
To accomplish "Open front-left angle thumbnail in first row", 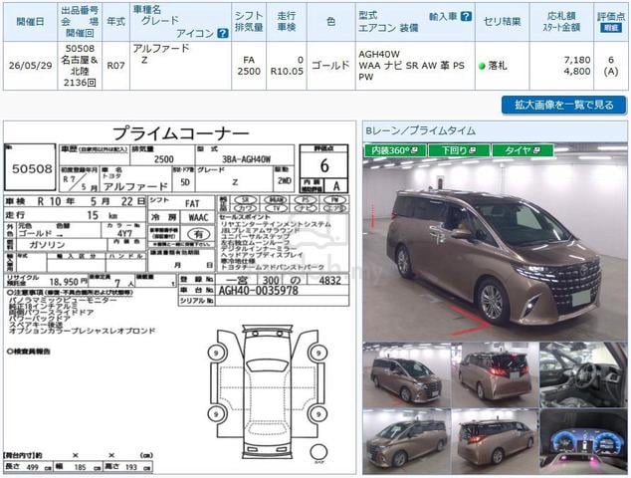I will [x=406, y=374].
